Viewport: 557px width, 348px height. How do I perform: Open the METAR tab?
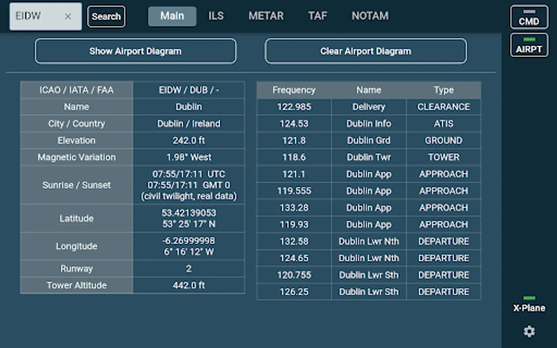coord(266,16)
